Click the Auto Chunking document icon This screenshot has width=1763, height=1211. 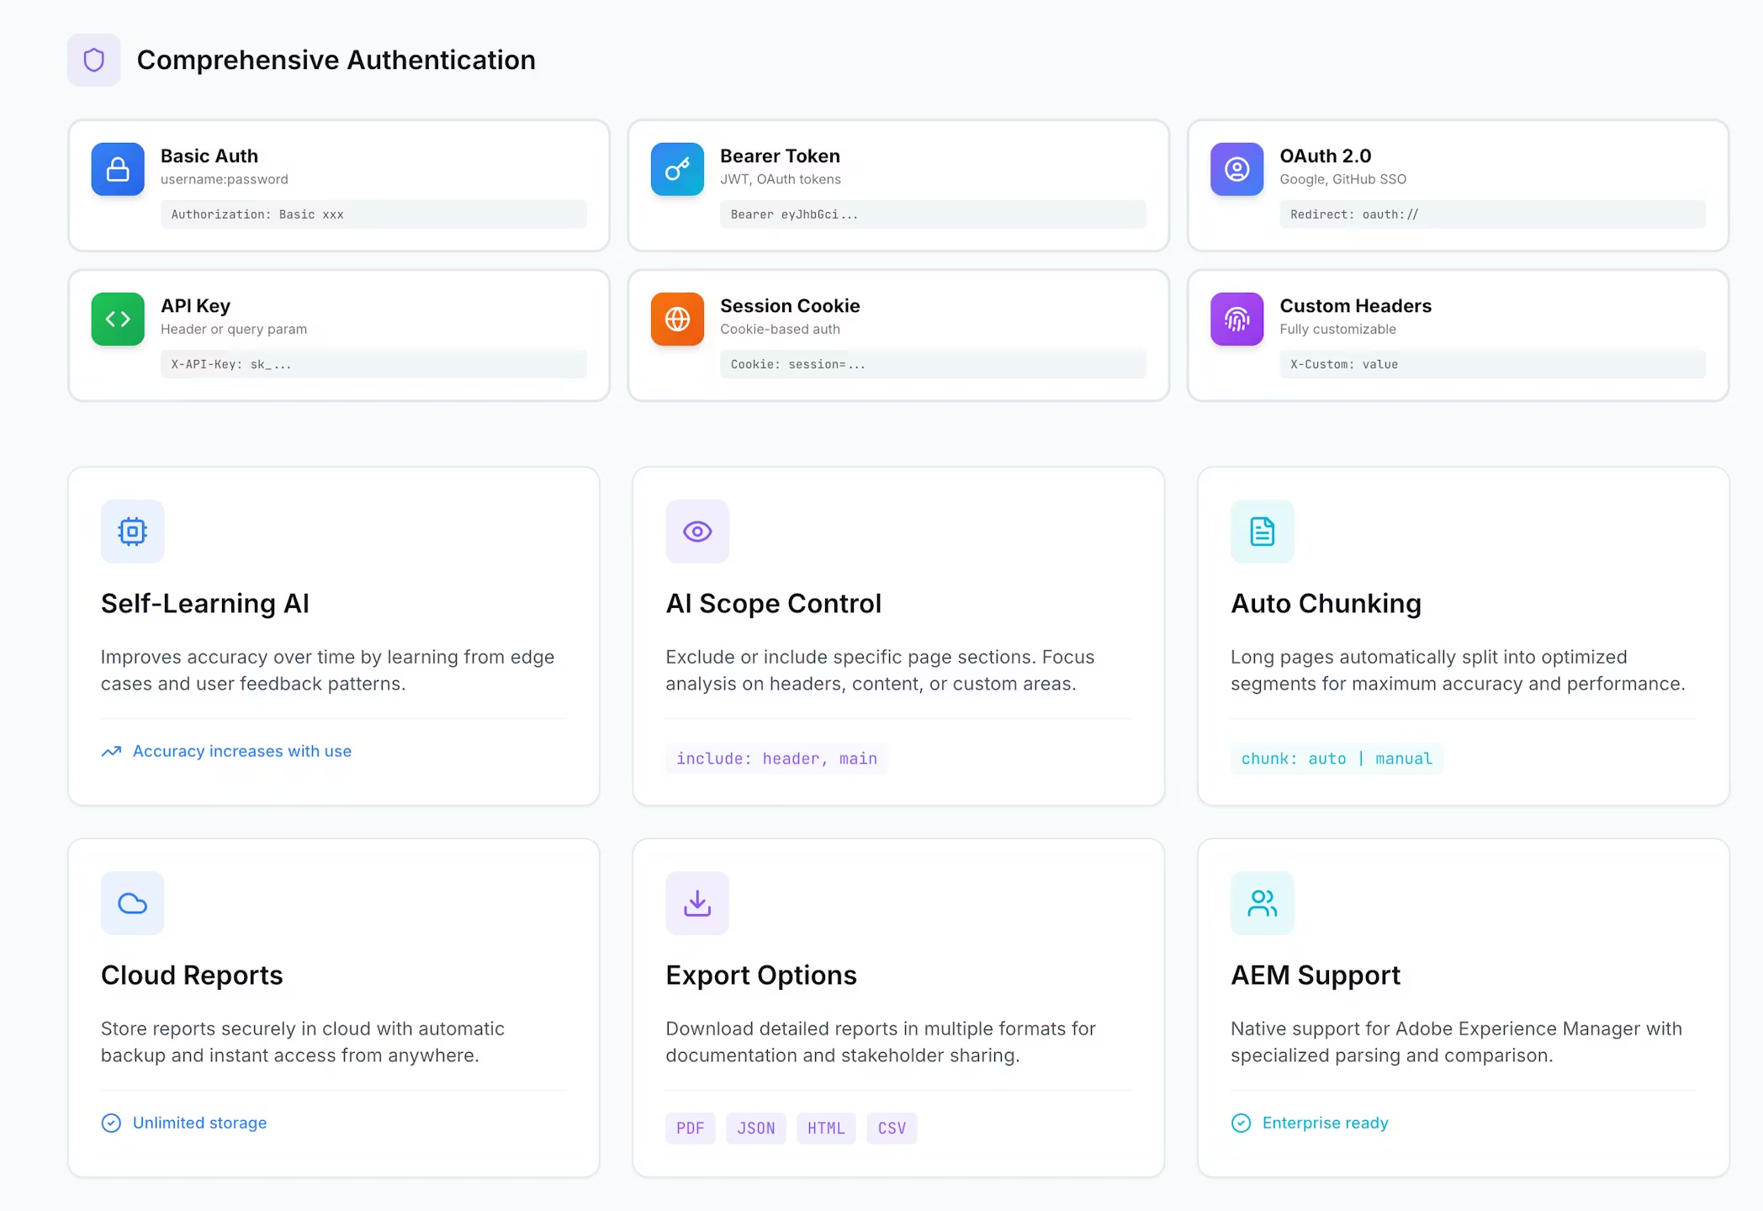1262,531
